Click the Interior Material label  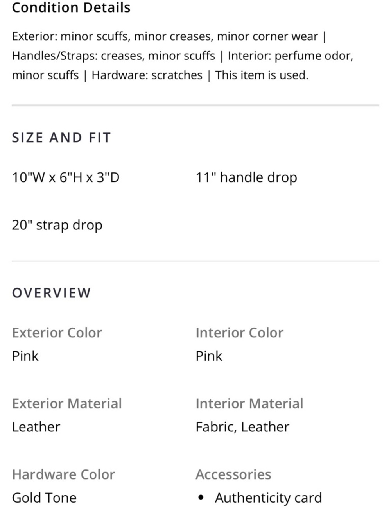click(249, 403)
